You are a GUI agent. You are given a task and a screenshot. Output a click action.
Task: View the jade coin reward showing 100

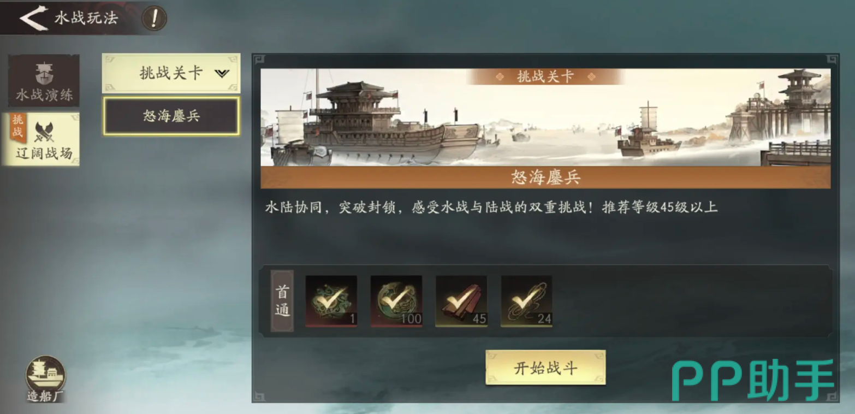point(396,301)
